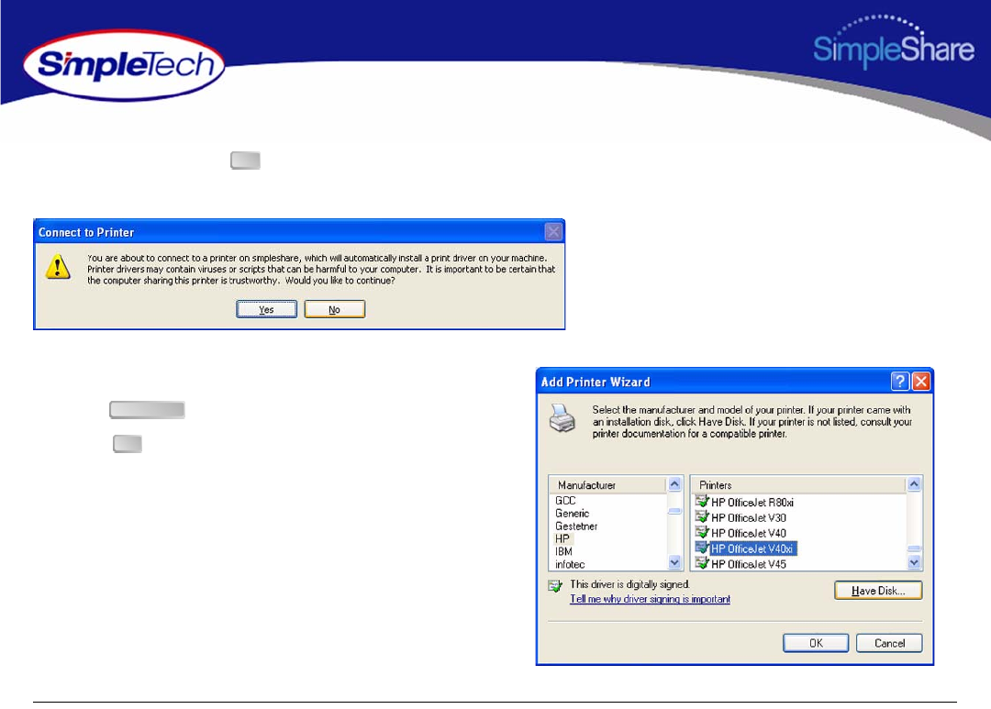The height and width of the screenshot is (709, 991).
Task: Click the Have Disk... button
Action: [878, 590]
